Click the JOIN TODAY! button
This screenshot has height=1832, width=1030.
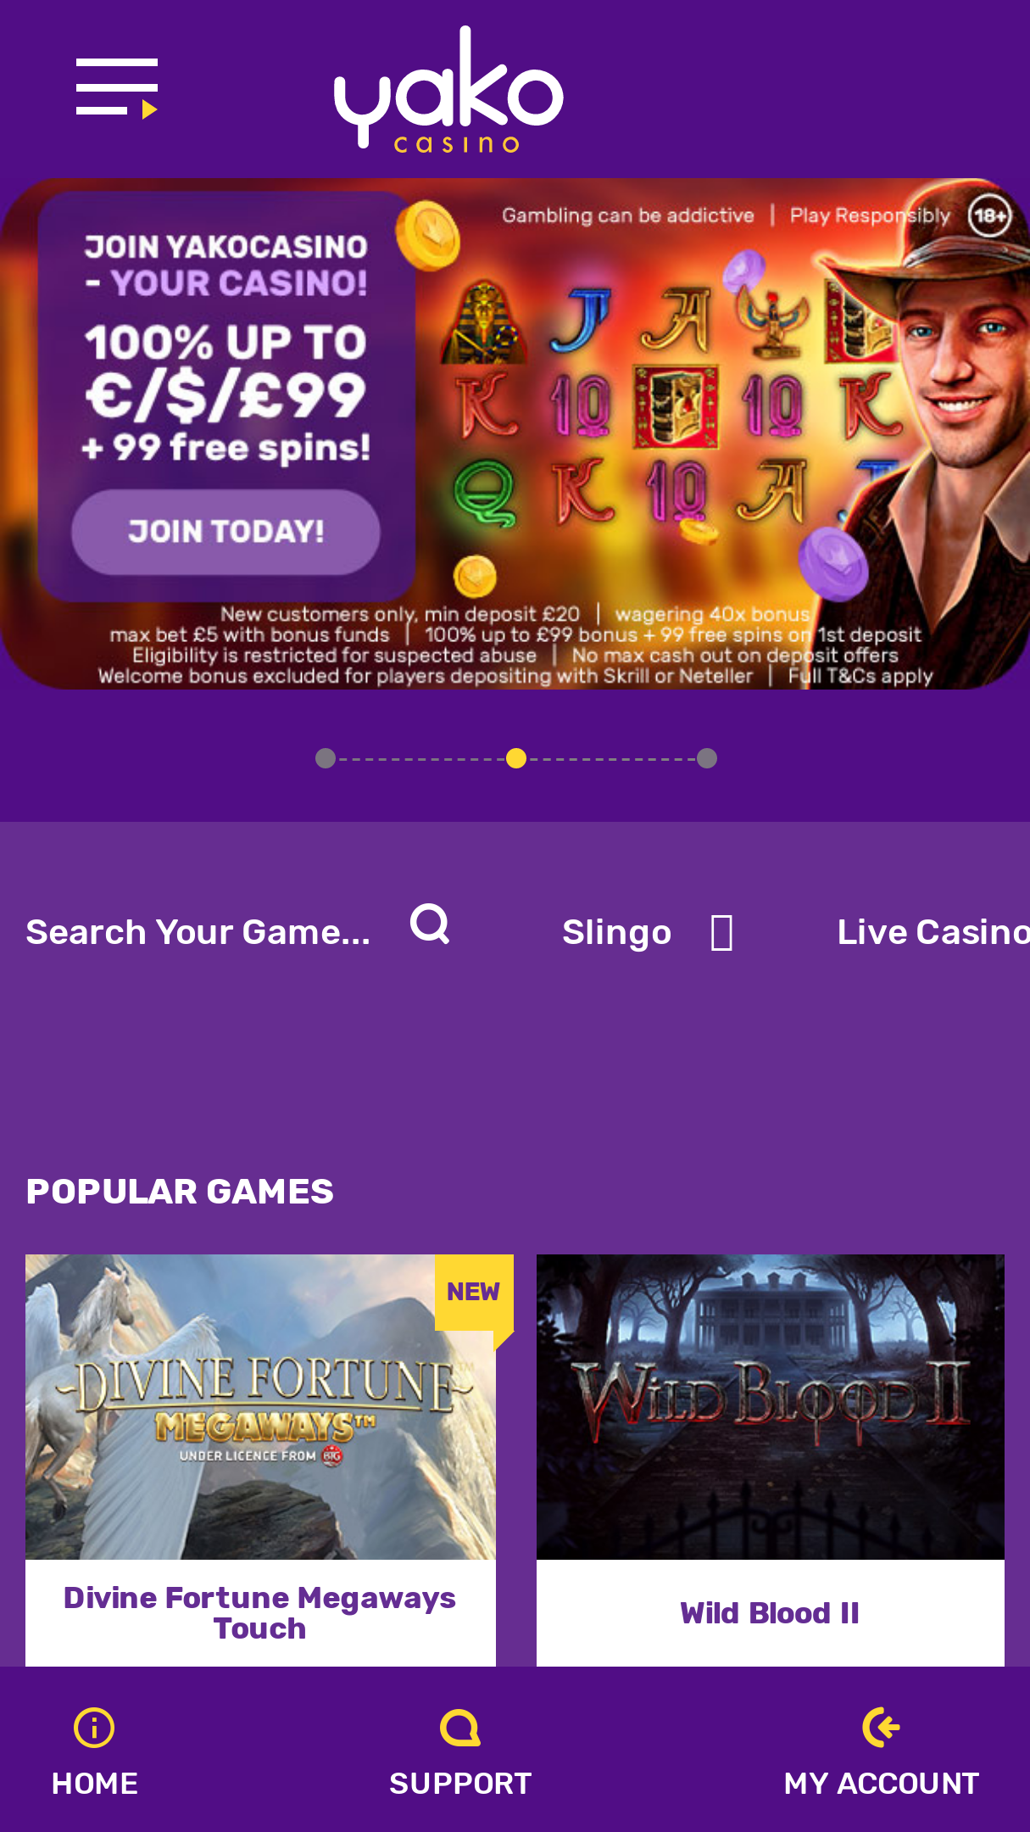pos(226,532)
